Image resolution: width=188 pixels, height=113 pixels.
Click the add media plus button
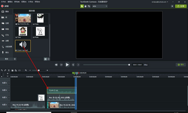pos(15,59)
